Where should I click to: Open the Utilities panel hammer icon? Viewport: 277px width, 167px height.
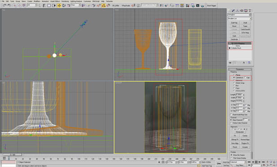point(250,11)
